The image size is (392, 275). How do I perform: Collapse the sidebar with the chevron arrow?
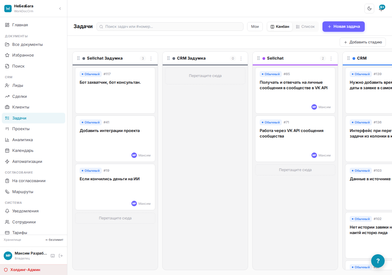(60, 9)
